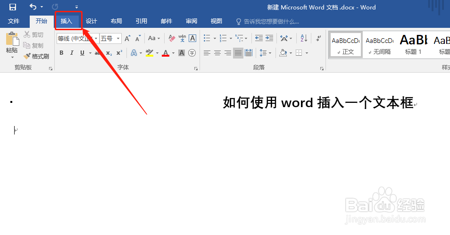Open the undo history dropdown arrow
450x235 pixels.
[42, 7]
